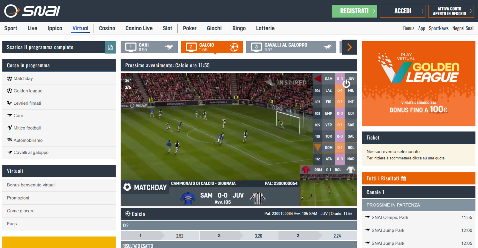Open the Ippica menu item
This screenshot has width=478, height=248.
click(55, 28)
